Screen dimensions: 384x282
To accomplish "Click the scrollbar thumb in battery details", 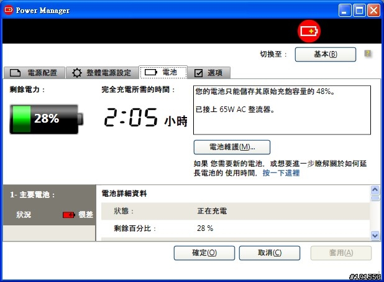I will tap(375, 198).
